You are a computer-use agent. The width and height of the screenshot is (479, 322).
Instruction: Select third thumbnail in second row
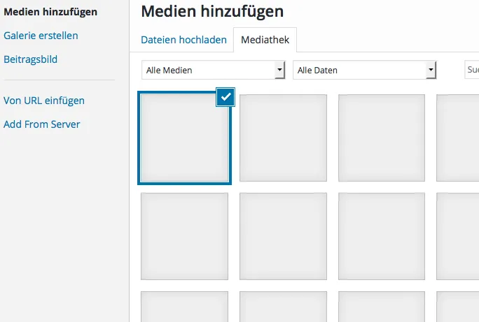pyautogui.click(x=382, y=236)
